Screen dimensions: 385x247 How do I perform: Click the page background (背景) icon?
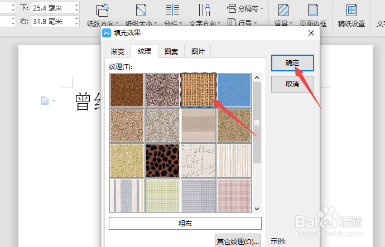tap(283, 10)
